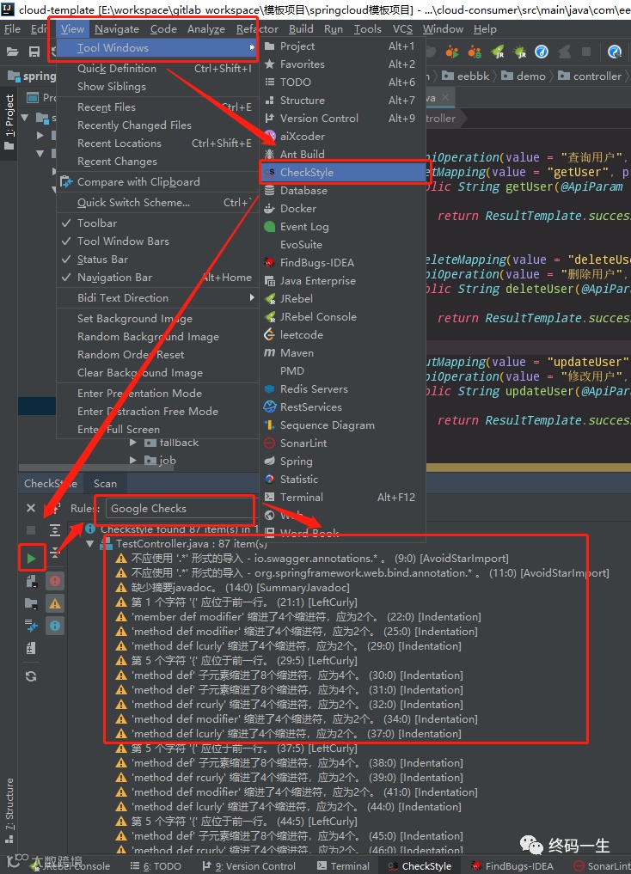Click the reload rules refresh icon
631x874 pixels.
[x=31, y=676]
